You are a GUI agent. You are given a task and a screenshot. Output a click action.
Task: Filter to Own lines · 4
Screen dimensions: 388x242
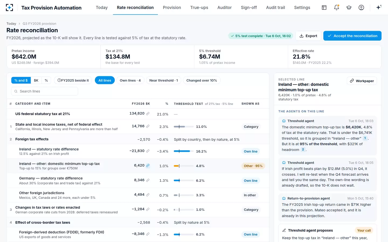pyautogui.click(x=130, y=80)
